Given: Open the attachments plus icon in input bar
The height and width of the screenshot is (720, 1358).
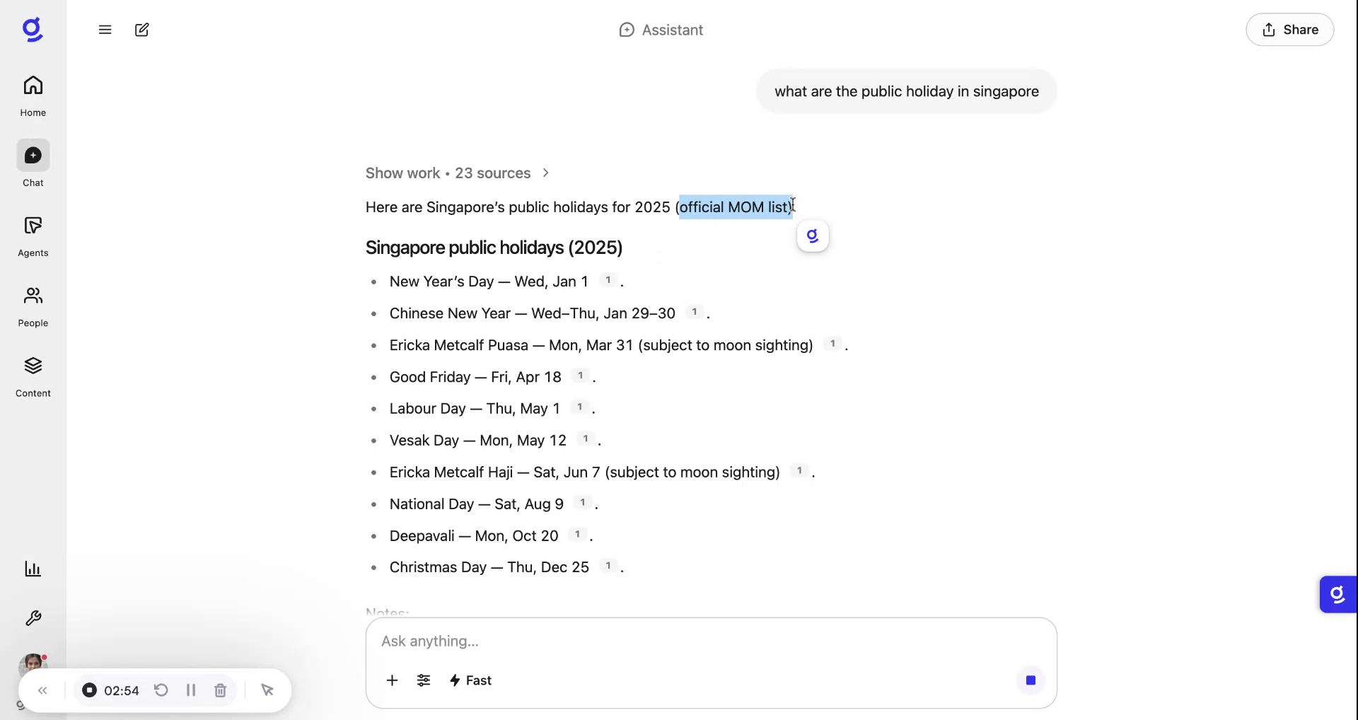Looking at the screenshot, I should click(393, 680).
